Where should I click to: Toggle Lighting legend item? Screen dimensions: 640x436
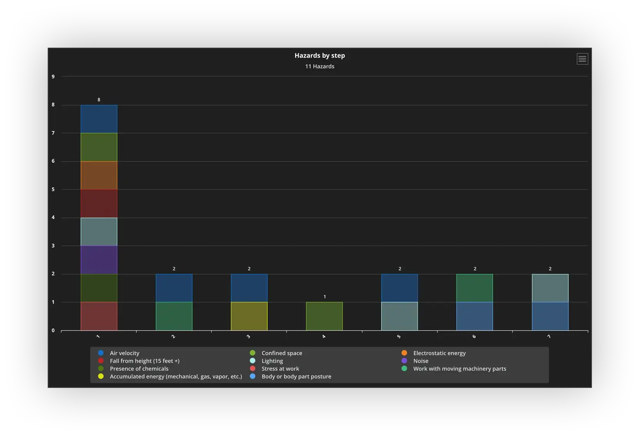(x=266, y=361)
